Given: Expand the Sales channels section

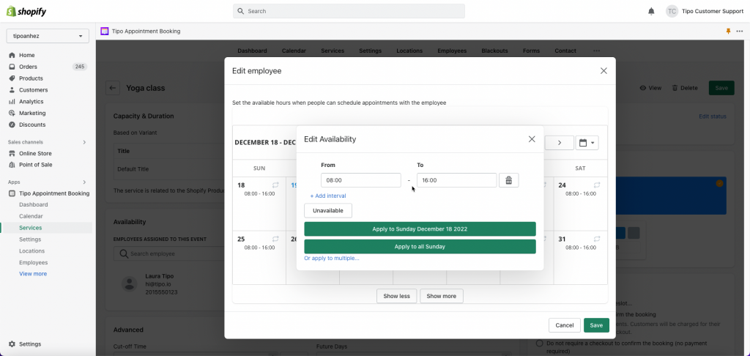Looking at the screenshot, I should (85, 142).
